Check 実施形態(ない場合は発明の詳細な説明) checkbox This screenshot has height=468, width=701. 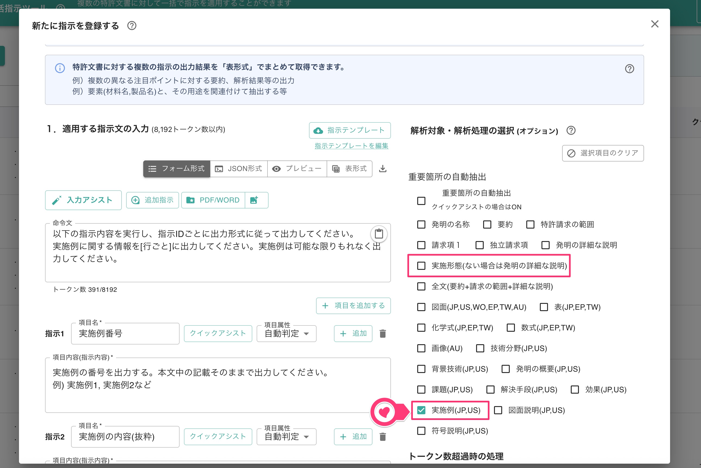click(x=421, y=266)
